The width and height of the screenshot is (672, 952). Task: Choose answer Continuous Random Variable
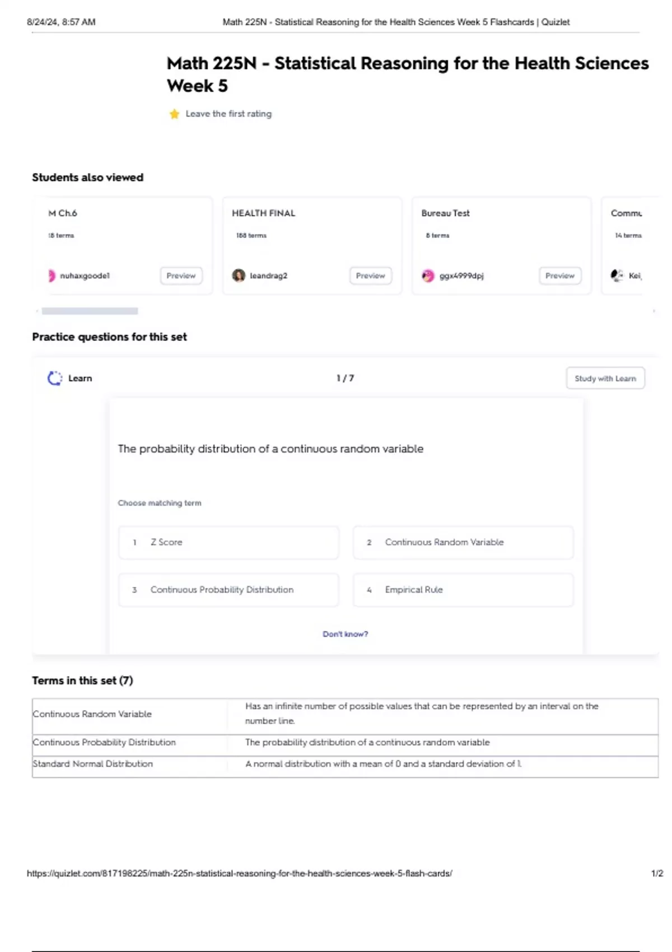(x=463, y=542)
